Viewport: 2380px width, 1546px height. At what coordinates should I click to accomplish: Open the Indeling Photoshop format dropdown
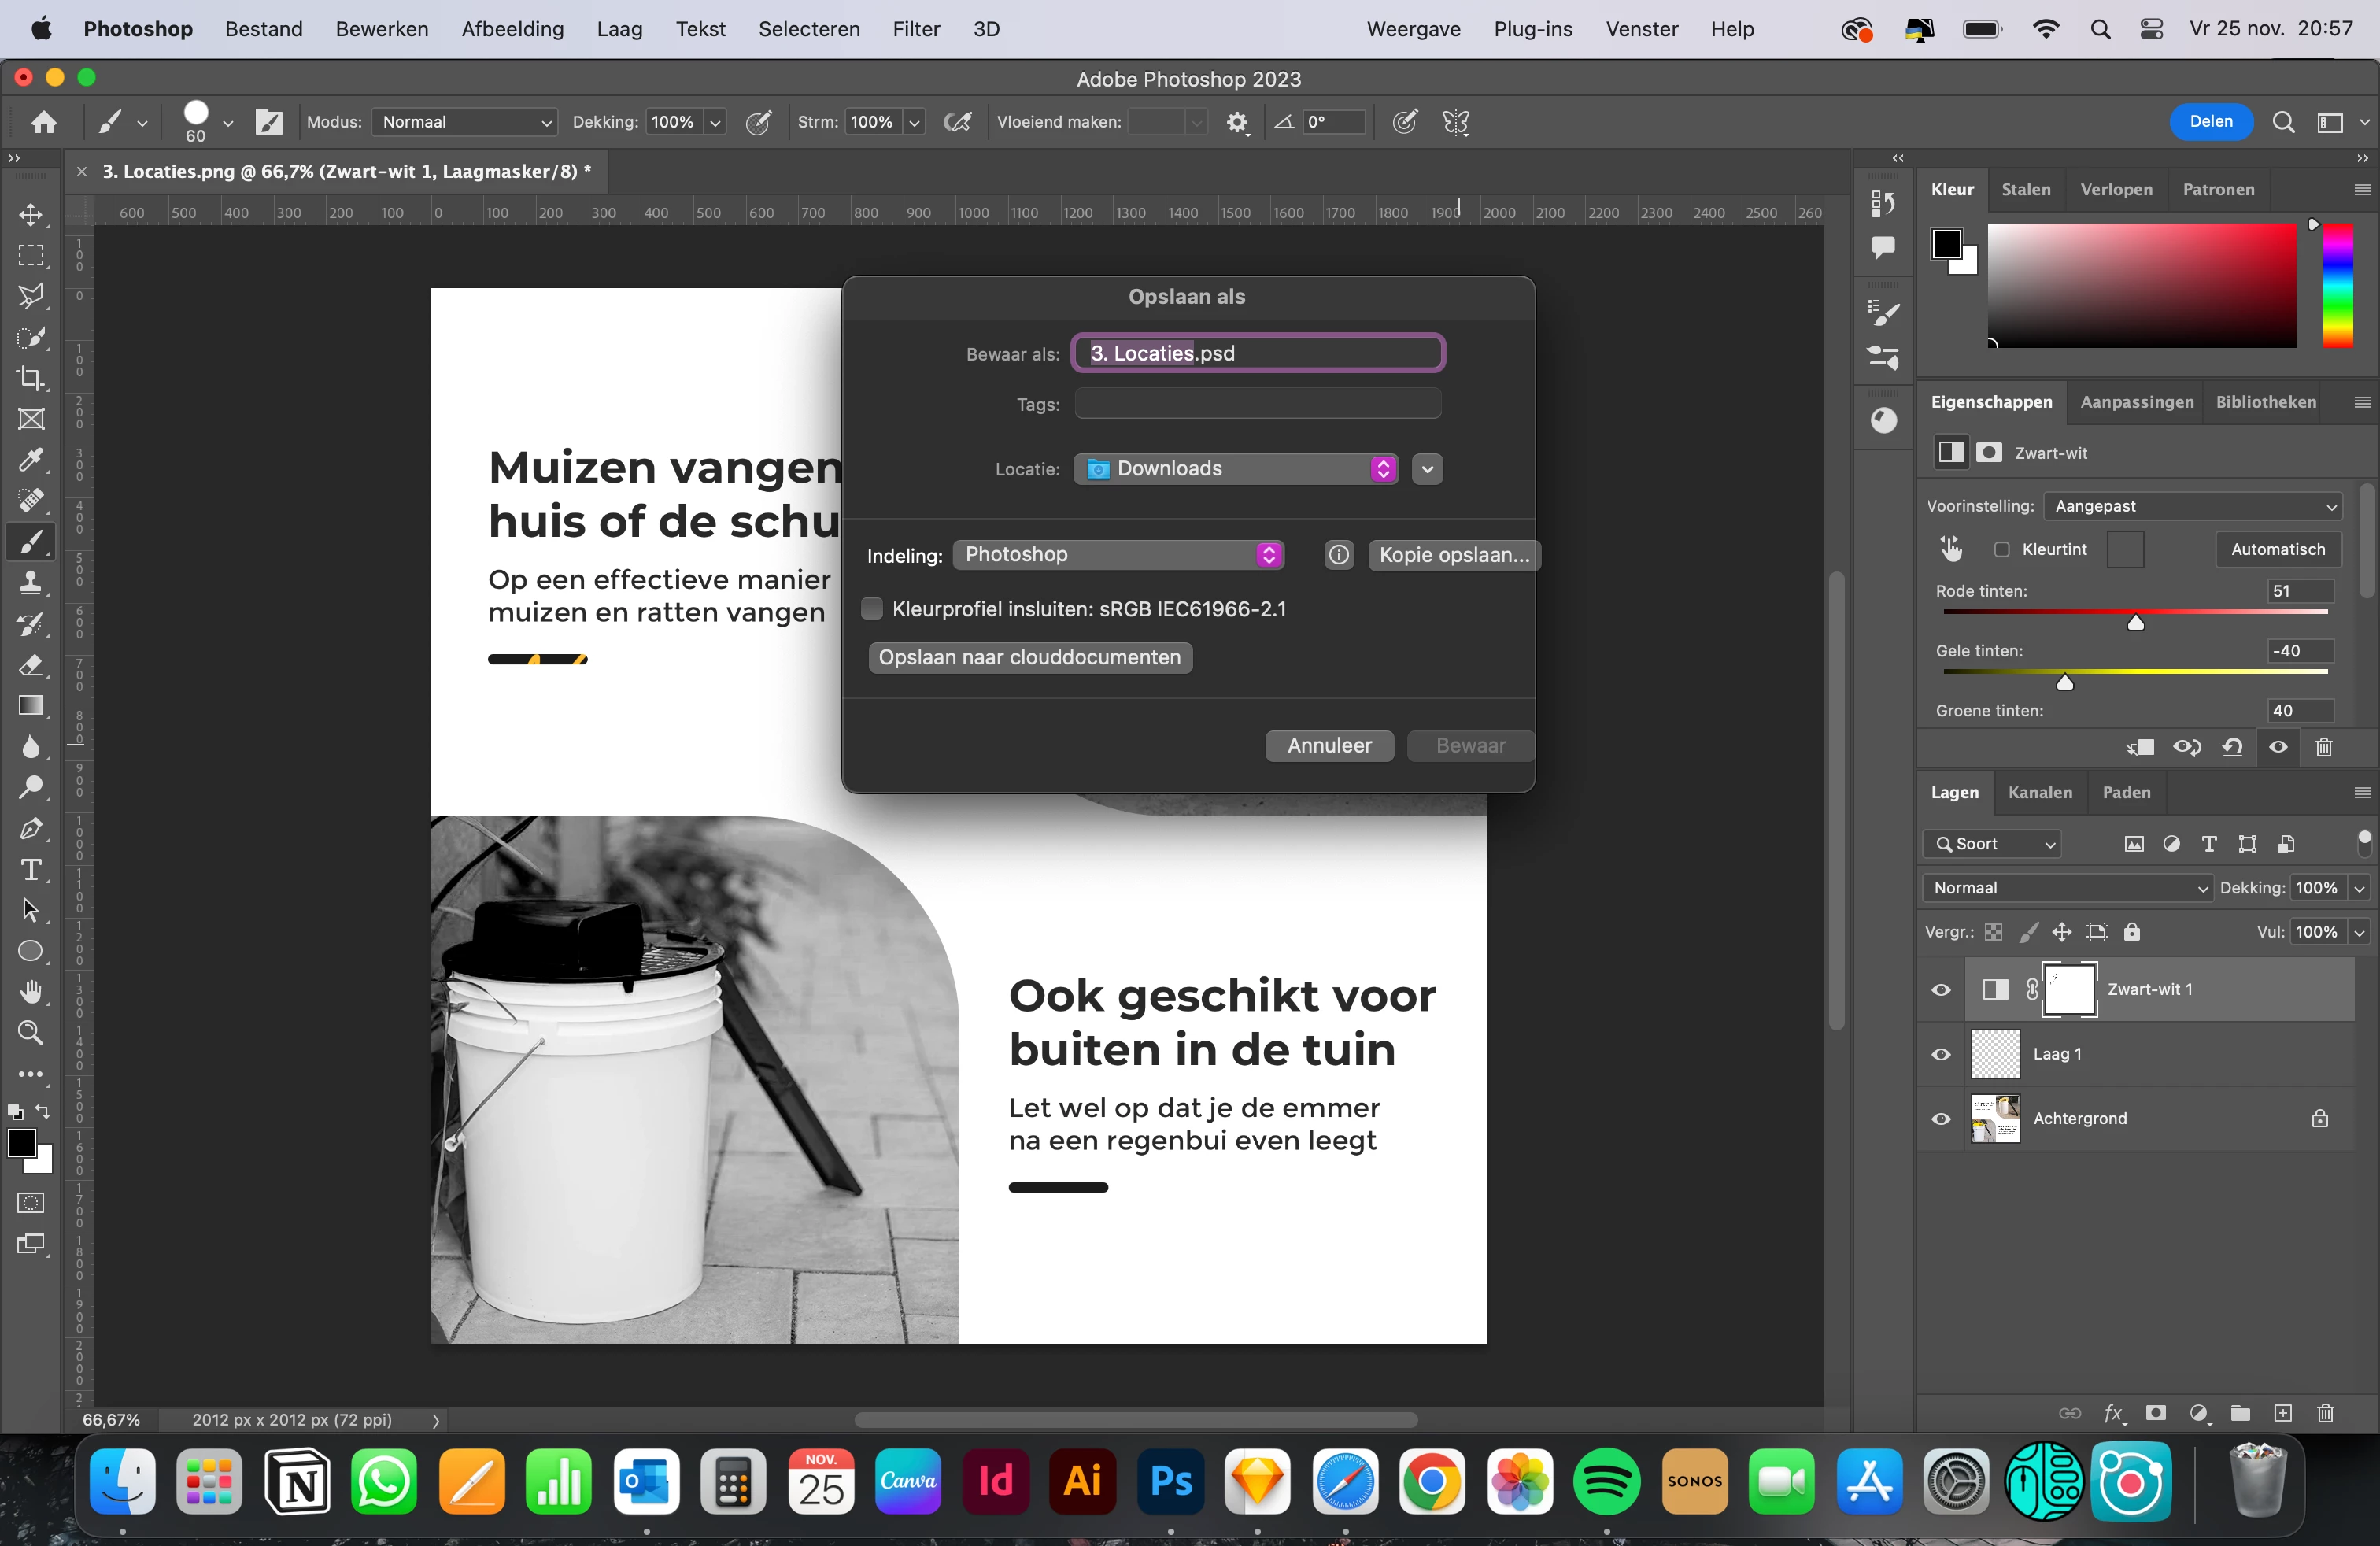coord(1118,555)
